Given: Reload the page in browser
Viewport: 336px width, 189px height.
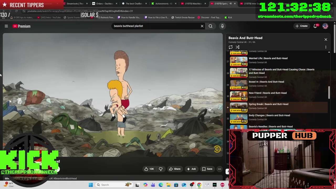Looking at the screenshot, I should [x=16, y=11].
